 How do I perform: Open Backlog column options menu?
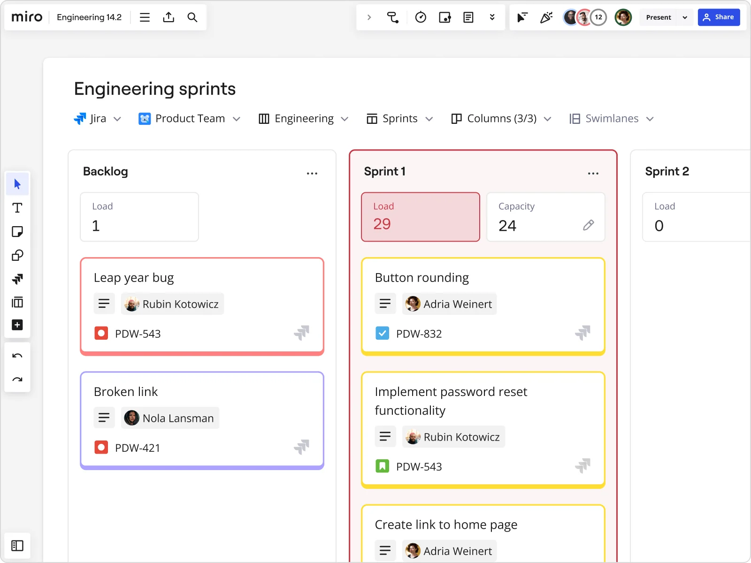tap(312, 173)
